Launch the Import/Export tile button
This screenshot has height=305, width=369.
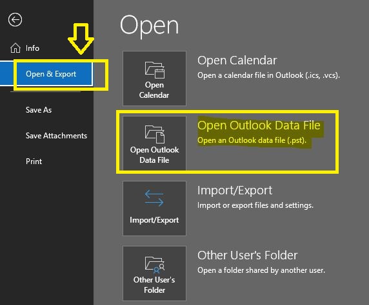[154, 208]
